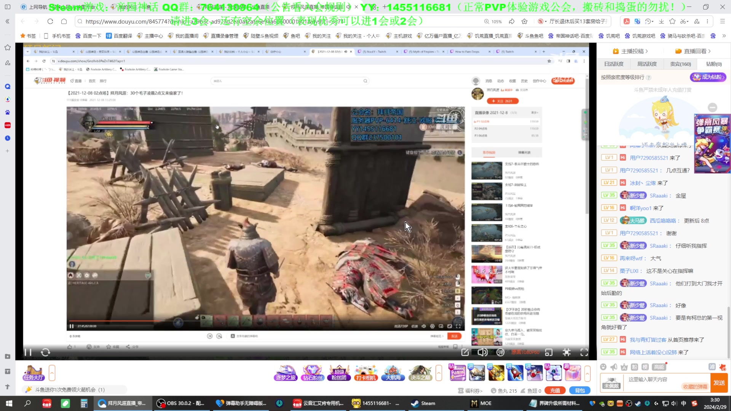Switch to the 钻粉(0) tab
The height and width of the screenshot is (411, 731).
tap(713, 64)
